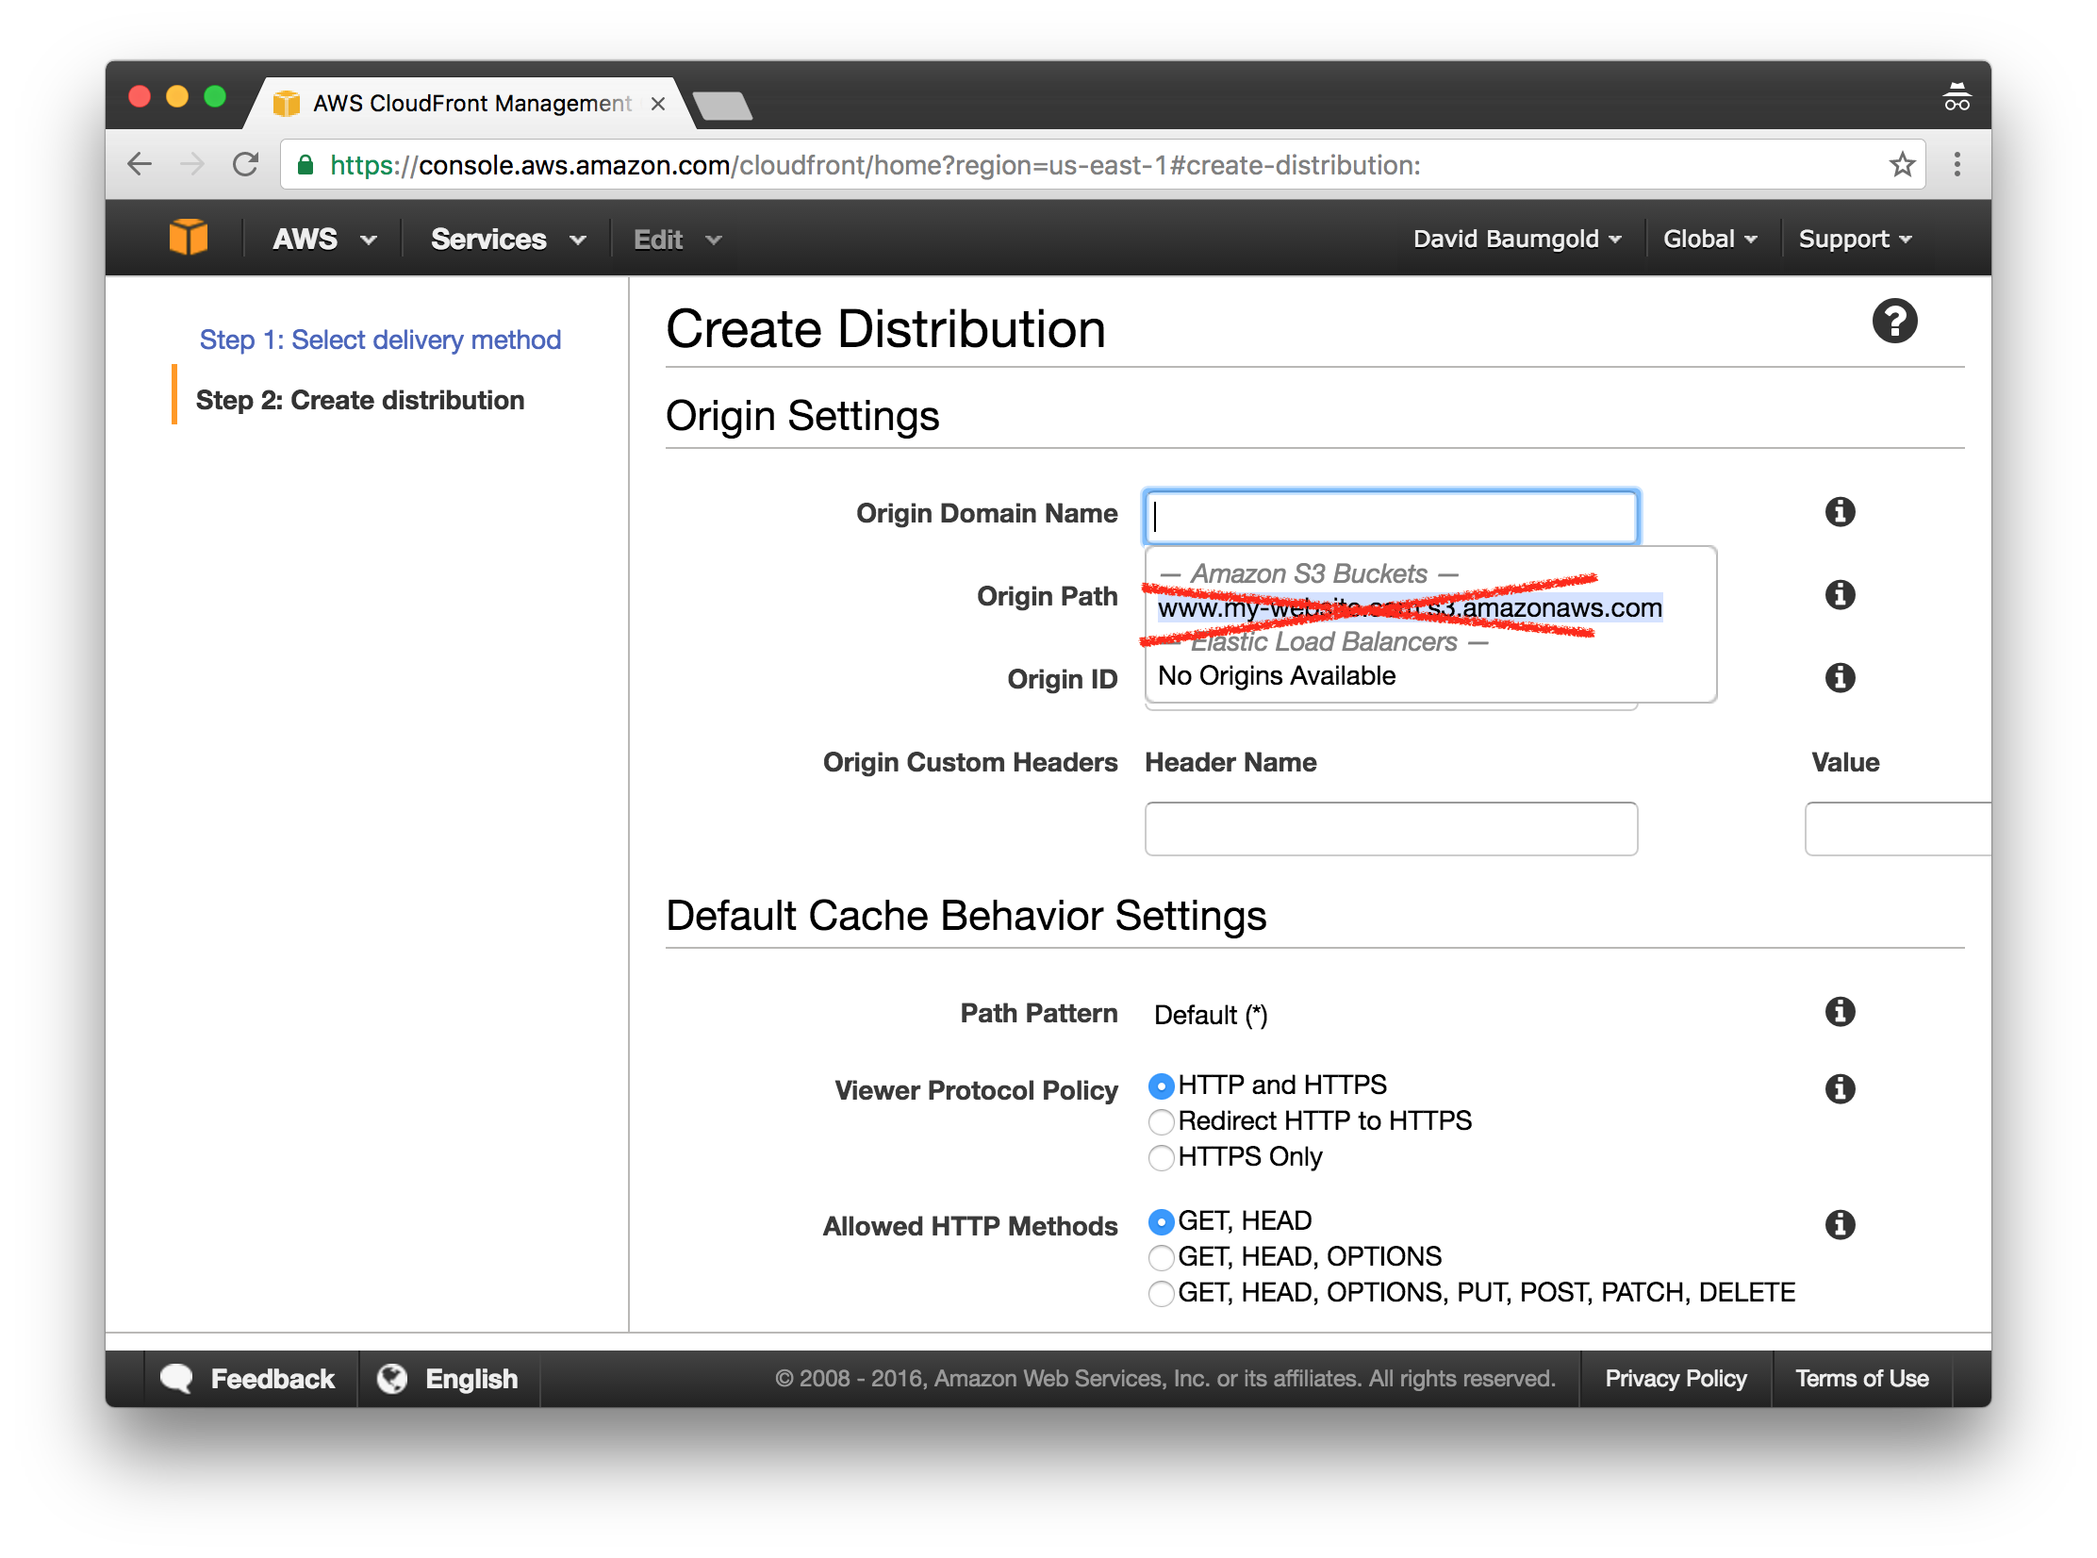Change language via English button
The height and width of the screenshot is (1558, 2097).
click(x=449, y=1379)
